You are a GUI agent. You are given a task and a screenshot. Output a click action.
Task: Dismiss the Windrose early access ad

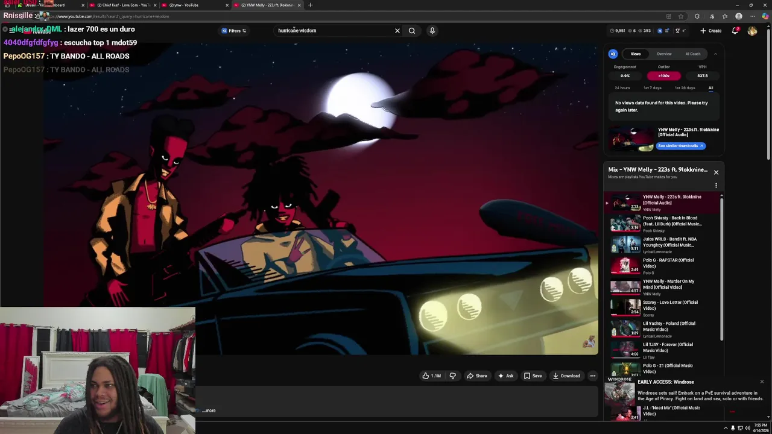[x=762, y=382]
